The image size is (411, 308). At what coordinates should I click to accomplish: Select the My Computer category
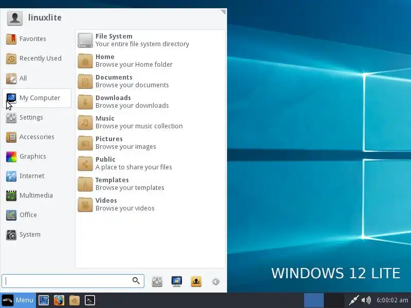[x=36, y=98]
